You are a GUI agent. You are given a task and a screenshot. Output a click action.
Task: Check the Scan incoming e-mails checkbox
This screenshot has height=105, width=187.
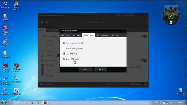point(64,43)
